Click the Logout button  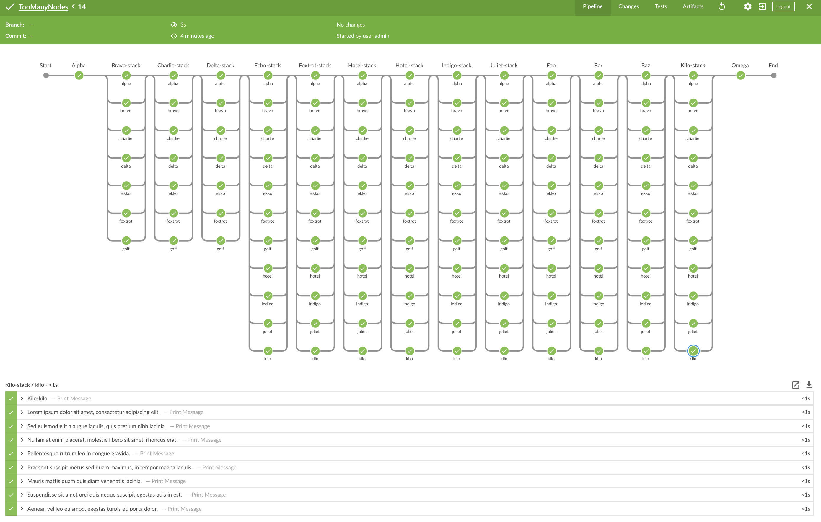783,6
